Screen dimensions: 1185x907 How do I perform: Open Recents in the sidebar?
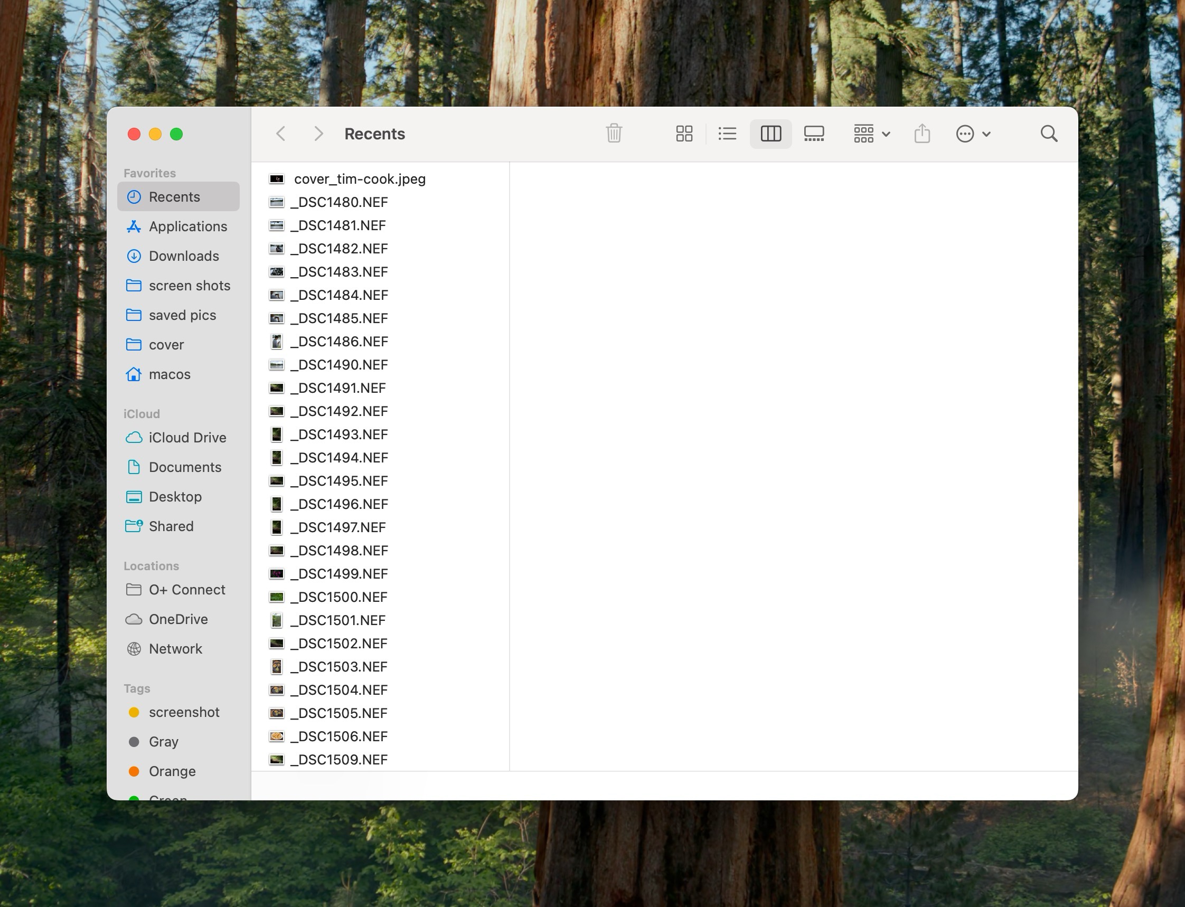pos(178,196)
